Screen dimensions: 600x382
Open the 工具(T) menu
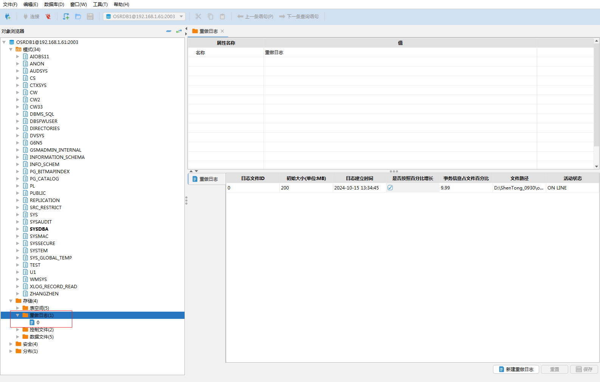[x=100, y=5]
